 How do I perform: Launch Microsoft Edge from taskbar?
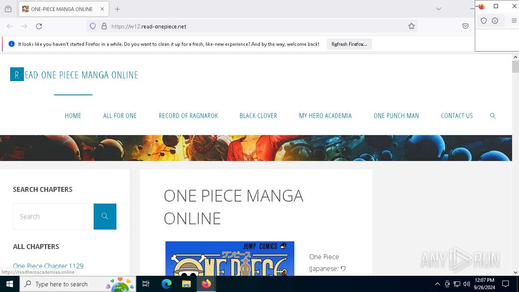coord(167,284)
